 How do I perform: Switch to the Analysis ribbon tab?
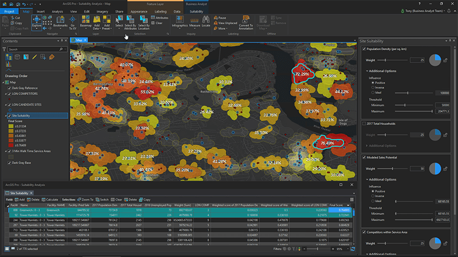tap(57, 12)
